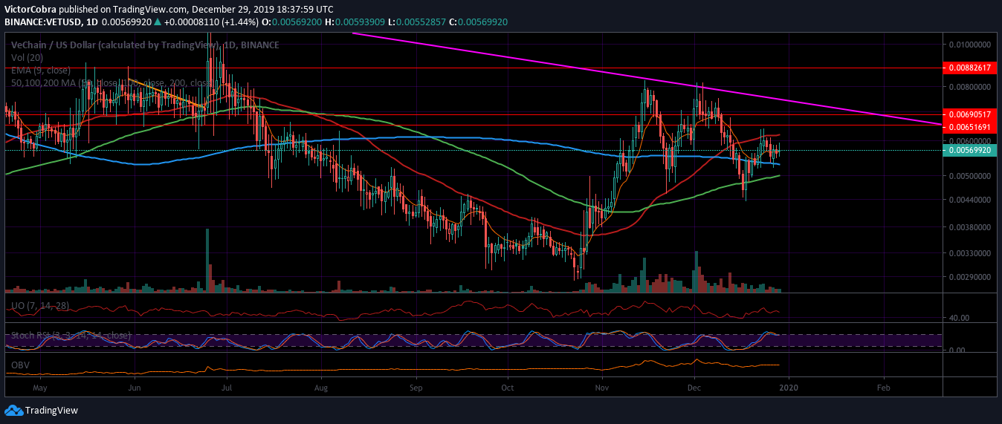Click the Oct label on time axis
This screenshot has height=424, width=1002.
(x=508, y=388)
